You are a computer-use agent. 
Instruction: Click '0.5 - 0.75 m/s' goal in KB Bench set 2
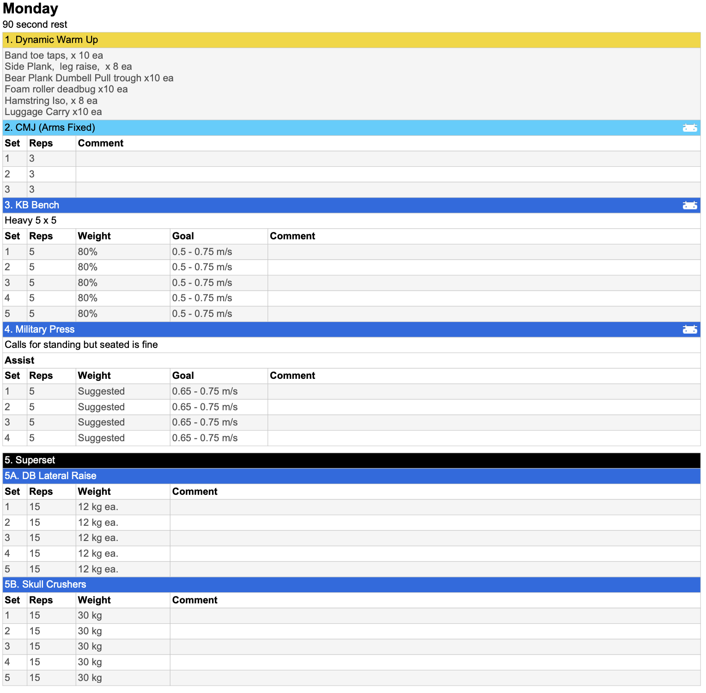[202, 267]
